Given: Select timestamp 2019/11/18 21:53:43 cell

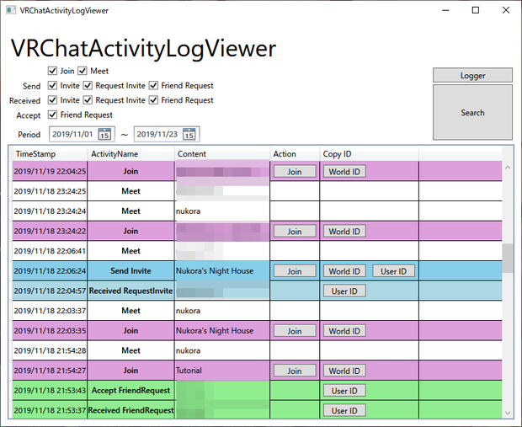Looking at the screenshot, I should point(50,390).
